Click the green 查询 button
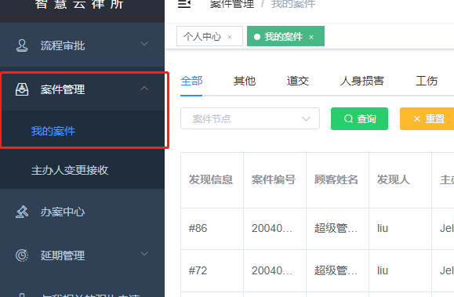 coord(359,118)
